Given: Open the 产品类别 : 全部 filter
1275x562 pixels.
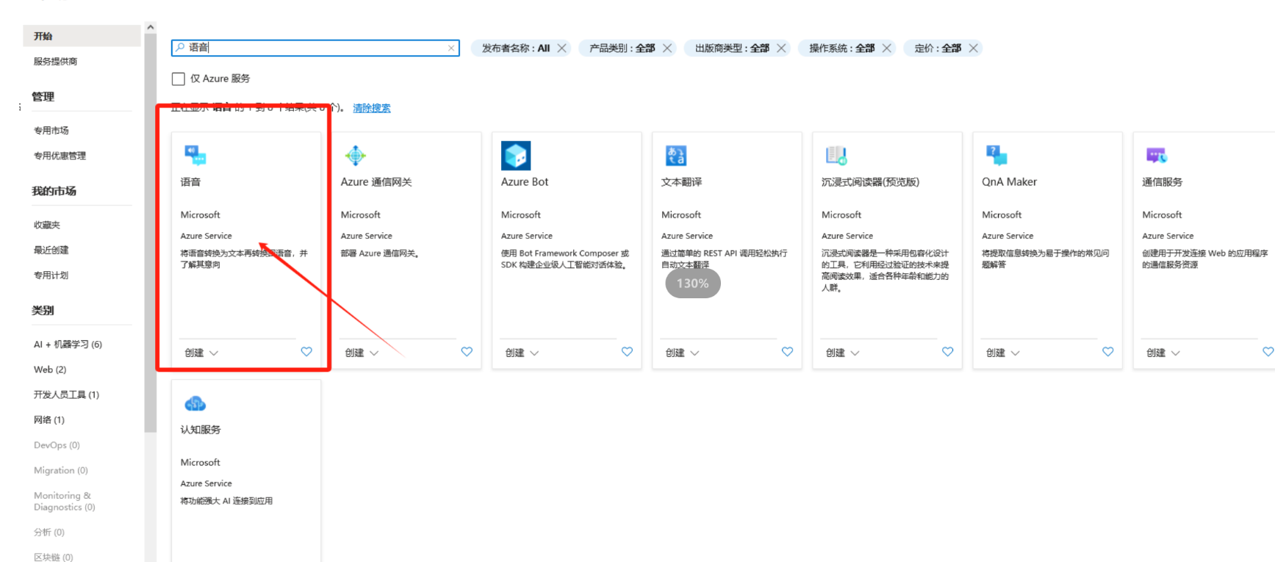Looking at the screenshot, I should 622,48.
